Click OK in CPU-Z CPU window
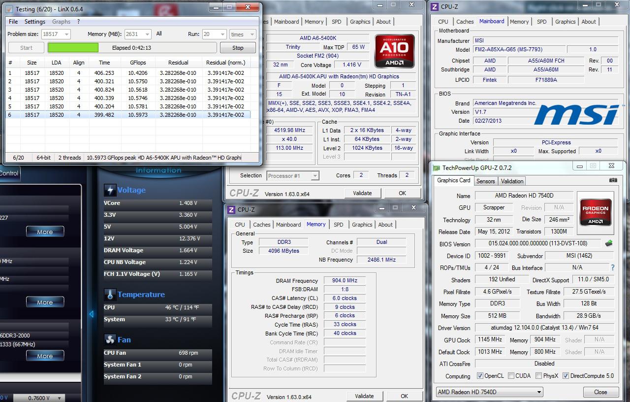Viewport: 630px width, 402px height. point(402,193)
